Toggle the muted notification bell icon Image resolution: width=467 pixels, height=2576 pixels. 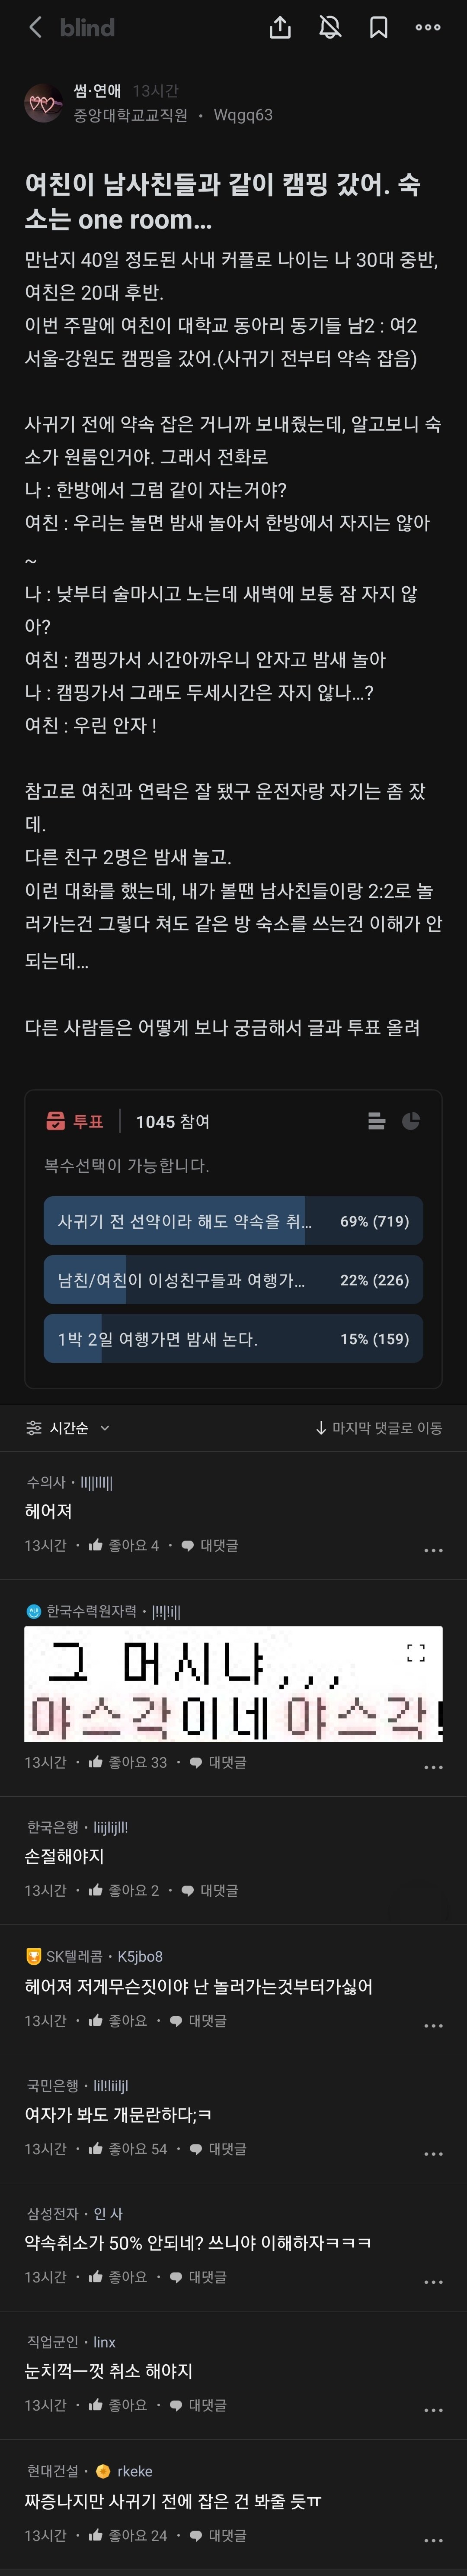[x=329, y=28]
